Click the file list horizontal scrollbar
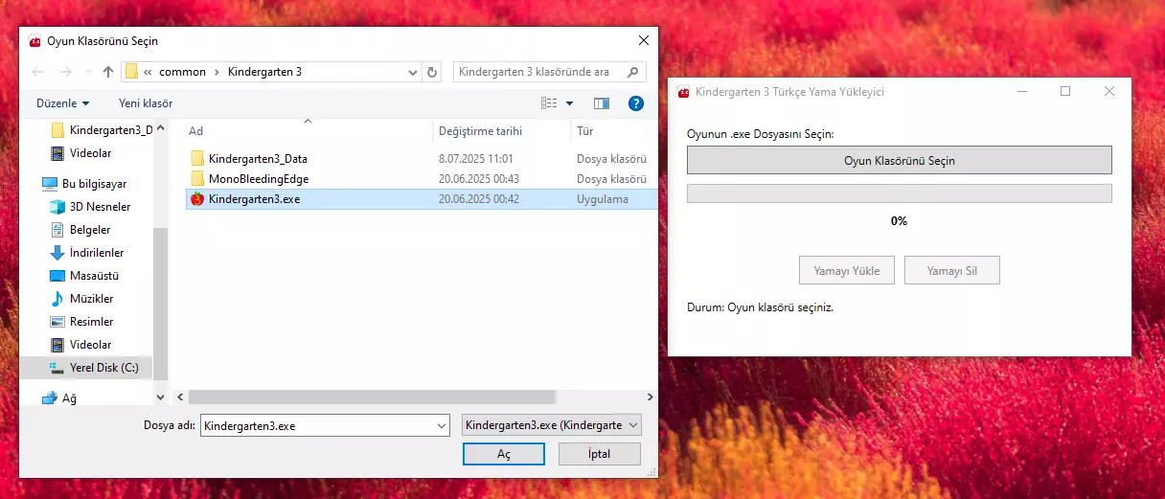This screenshot has width=1165, height=499. tap(372, 397)
